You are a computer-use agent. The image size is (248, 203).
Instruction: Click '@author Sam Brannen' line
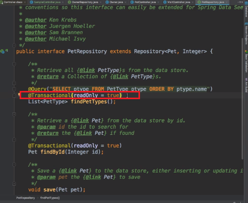54,33
